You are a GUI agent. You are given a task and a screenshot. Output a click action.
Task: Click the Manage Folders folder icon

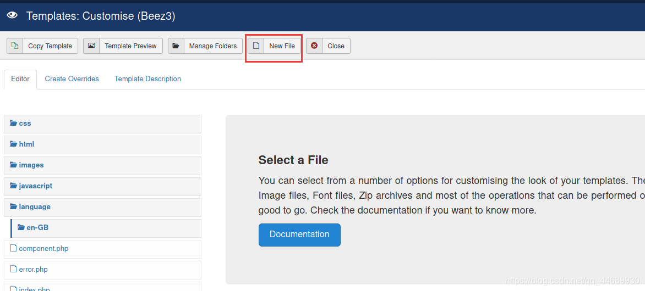(x=176, y=46)
